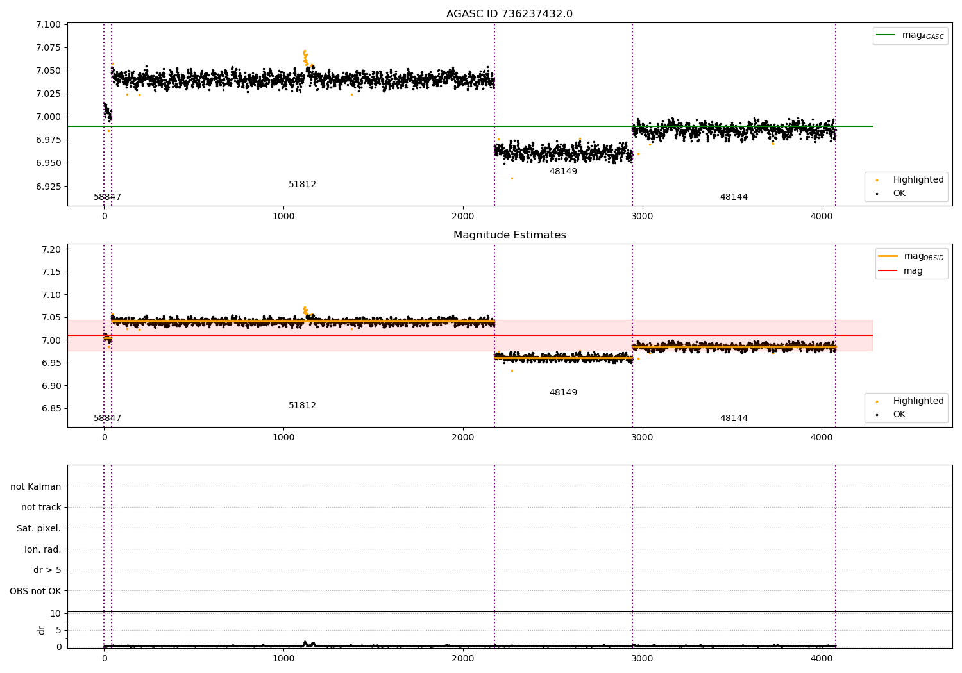Click the "Ion. rad." row label
This screenshot has height=673, width=962.
[43, 549]
